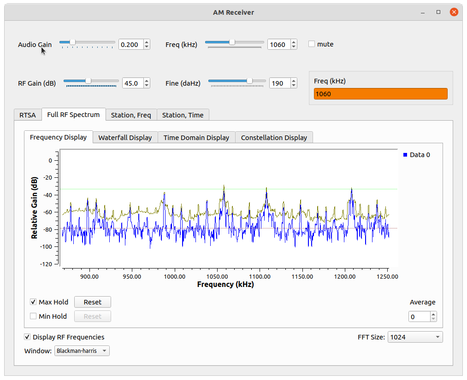Open the Station, Freq tab
This screenshot has height=380, width=467.
[x=131, y=115]
